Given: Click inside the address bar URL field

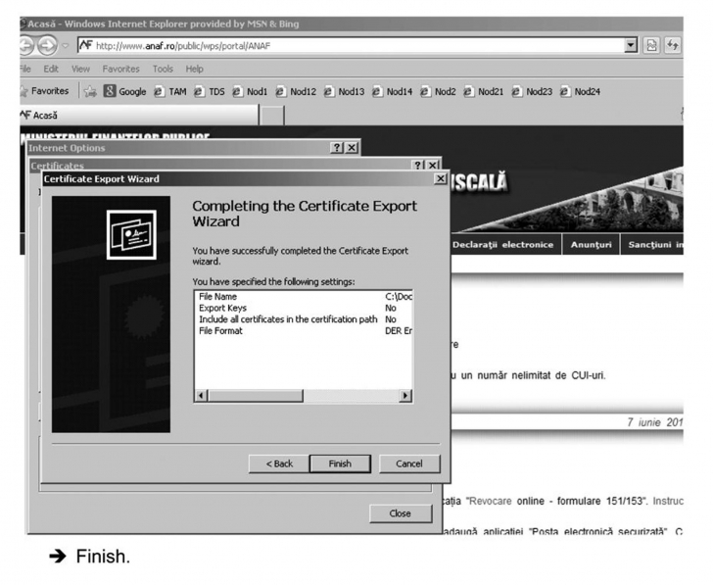Looking at the screenshot, I should [343, 46].
